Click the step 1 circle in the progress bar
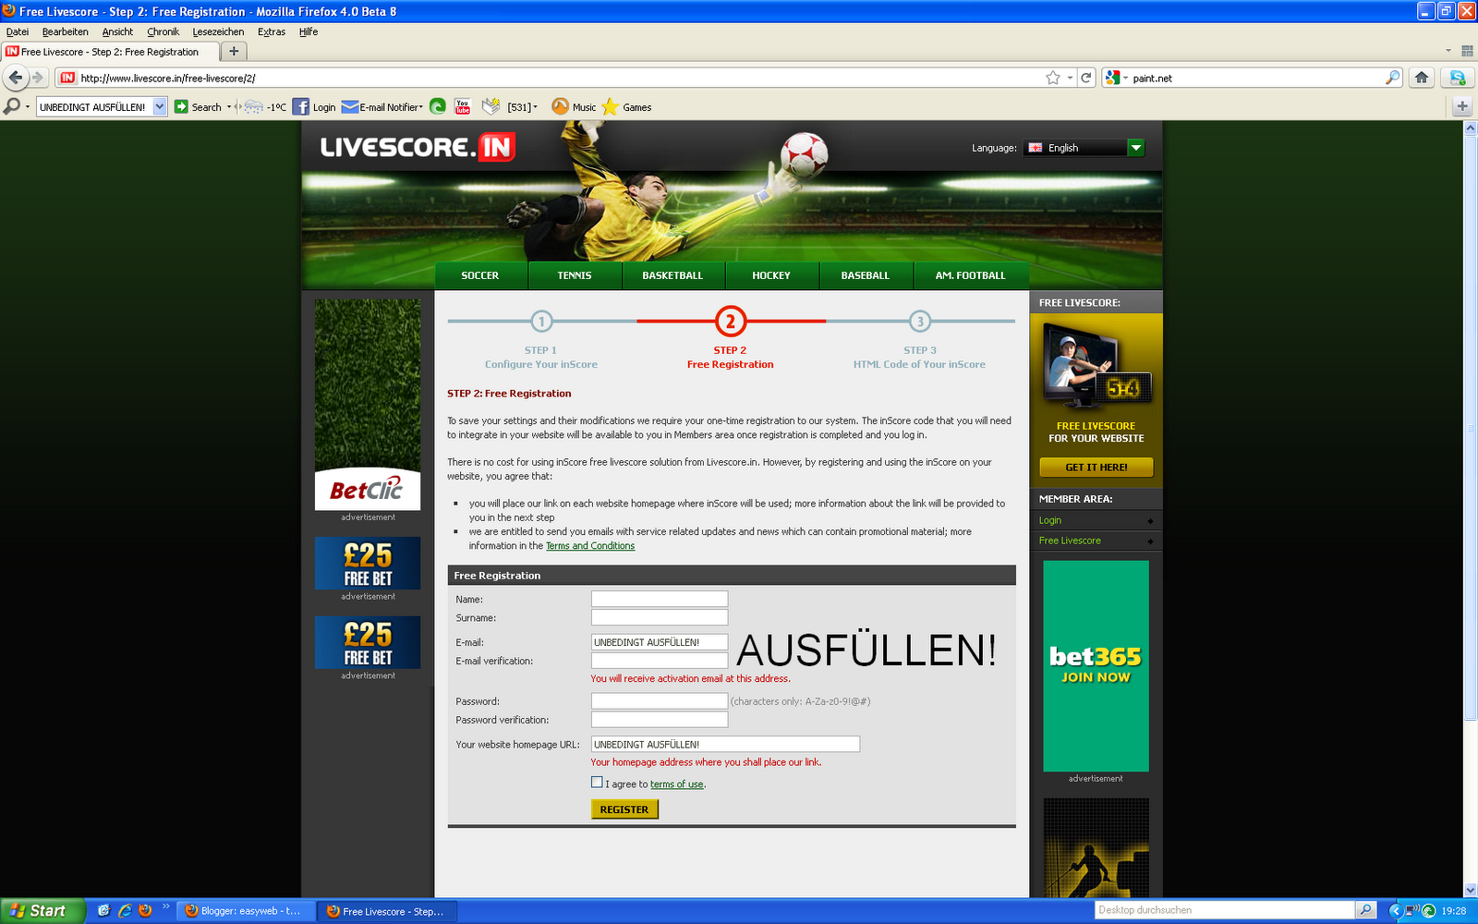Screen dimensions: 1478x924 [x=541, y=322]
